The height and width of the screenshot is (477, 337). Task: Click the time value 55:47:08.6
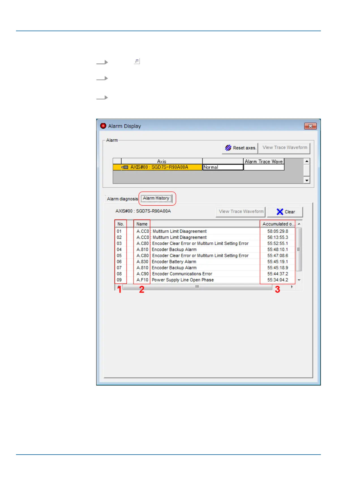(278, 255)
